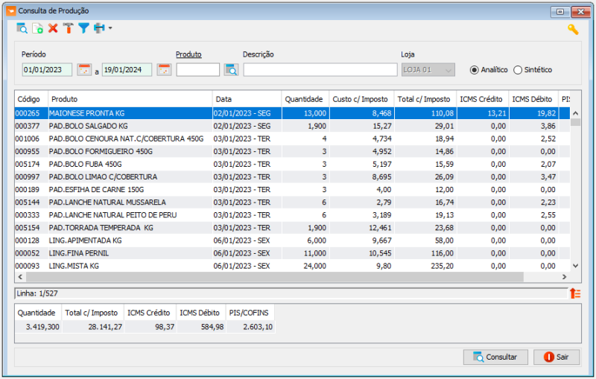Select row PAD.BOLO FUBA 450G
This screenshot has width=596, height=379.
292,164
